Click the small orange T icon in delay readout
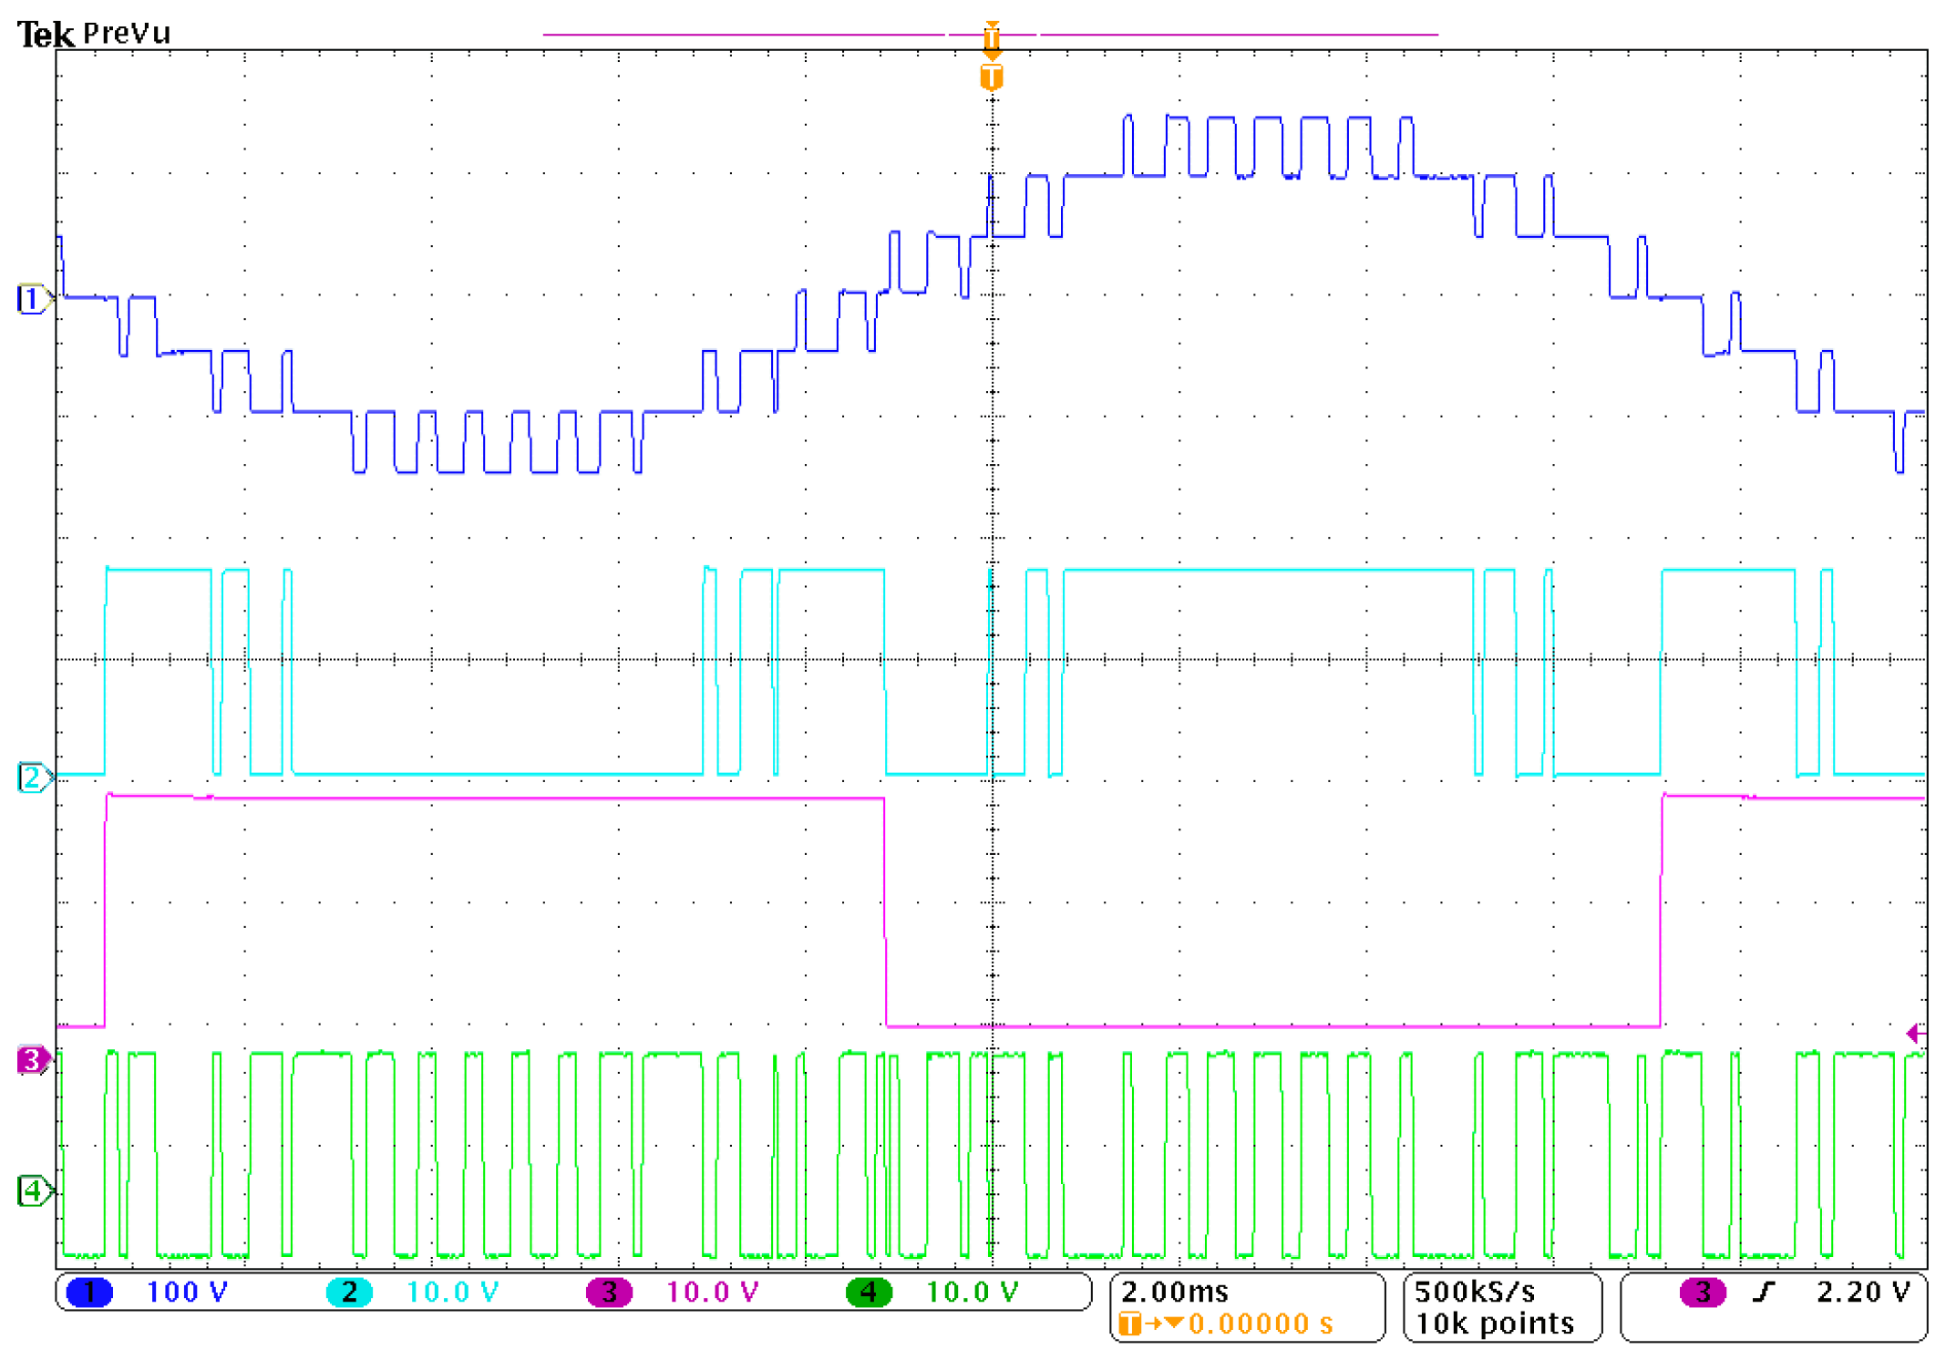The image size is (1946, 1360). [x=1130, y=1324]
